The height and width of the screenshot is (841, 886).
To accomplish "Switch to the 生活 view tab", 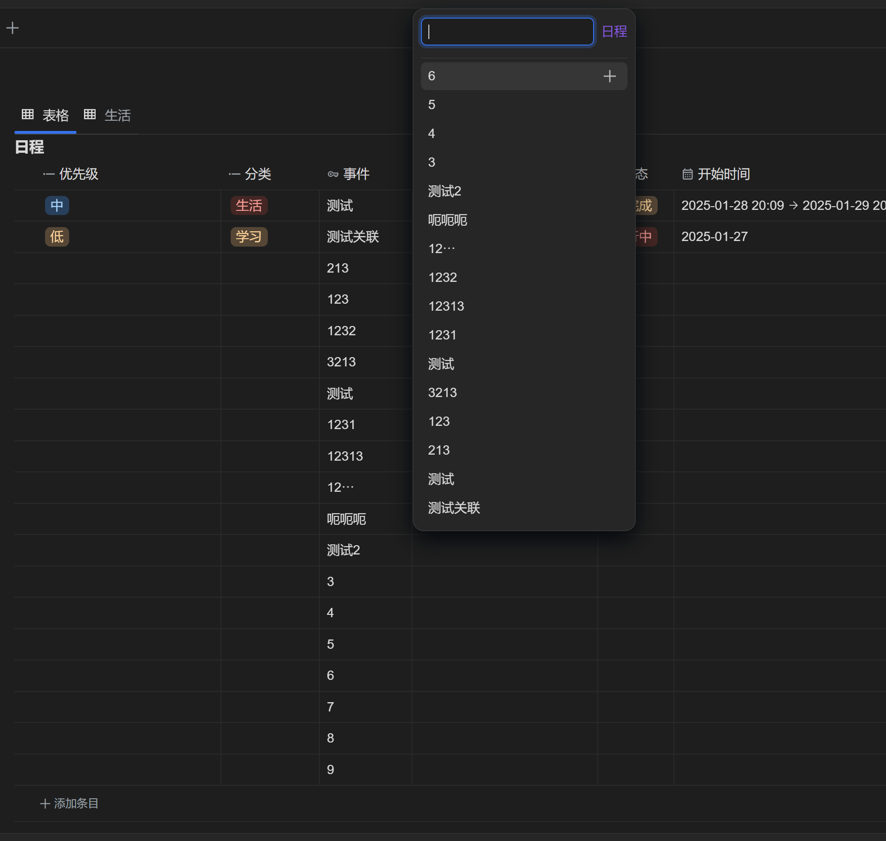I will pos(117,115).
